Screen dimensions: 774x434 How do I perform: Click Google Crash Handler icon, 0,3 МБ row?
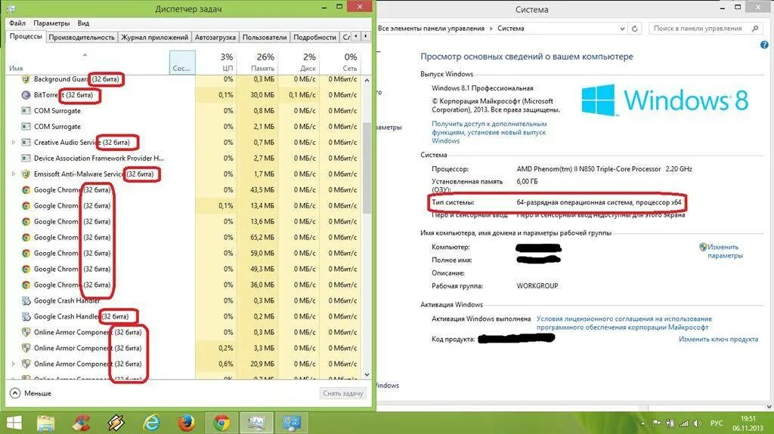coord(26,300)
